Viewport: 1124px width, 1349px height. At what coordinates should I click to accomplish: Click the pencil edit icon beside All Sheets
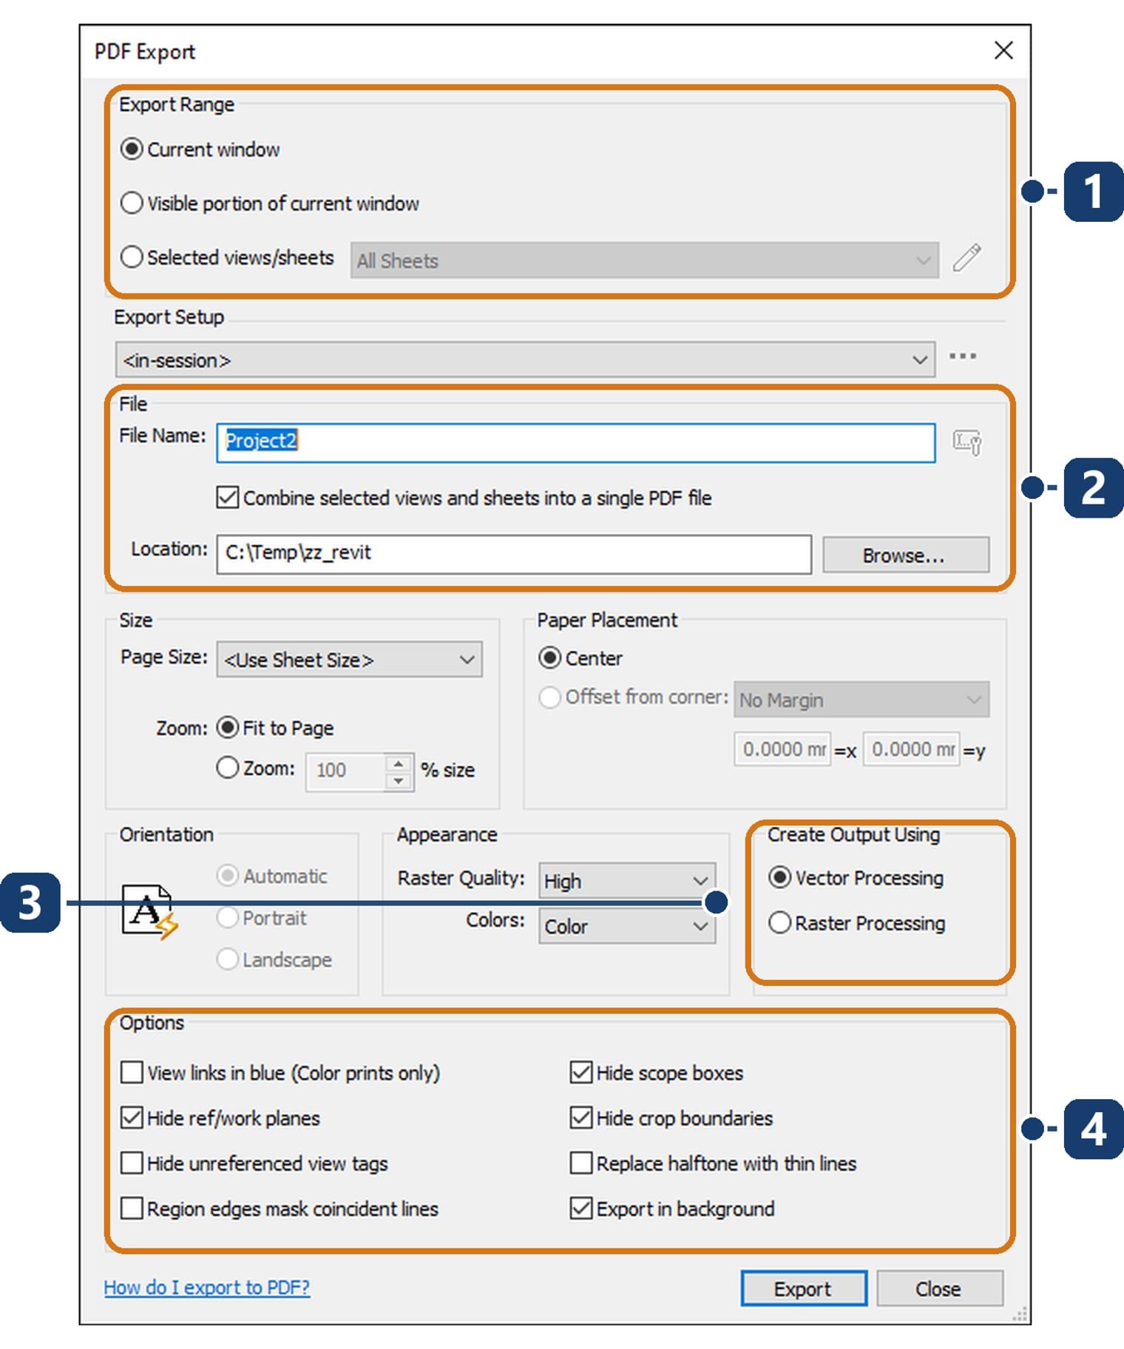coord(966,258)
